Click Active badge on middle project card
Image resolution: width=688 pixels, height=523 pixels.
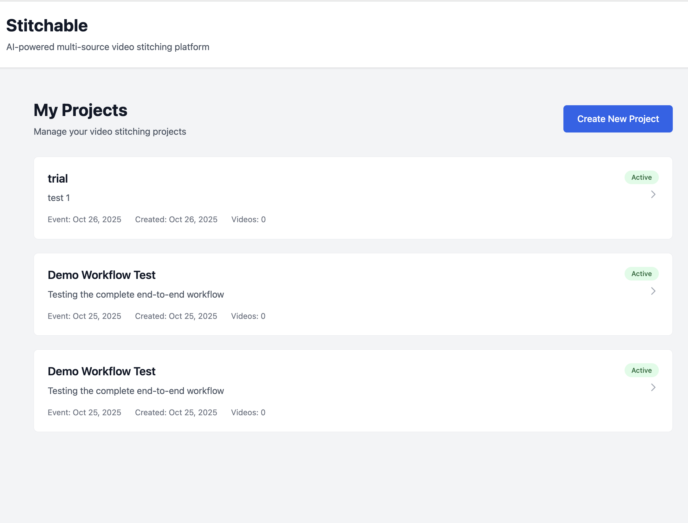[641, 274]
